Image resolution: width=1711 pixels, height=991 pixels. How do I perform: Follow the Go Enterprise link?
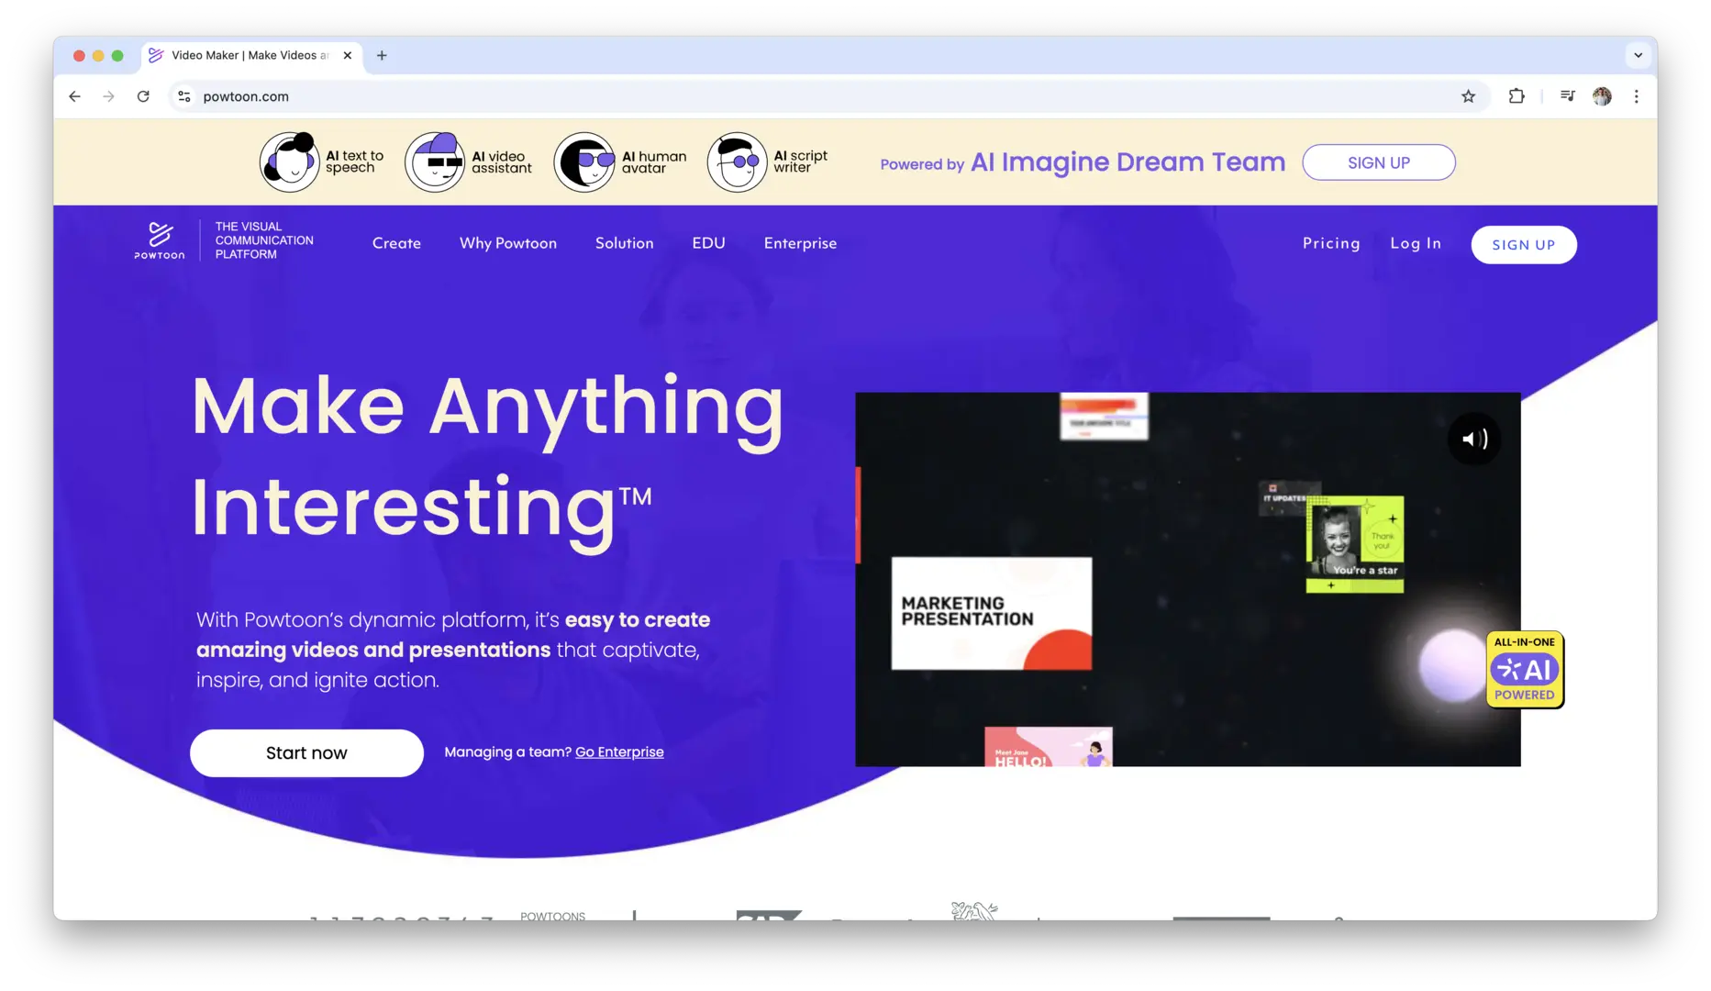click(619, 752)
